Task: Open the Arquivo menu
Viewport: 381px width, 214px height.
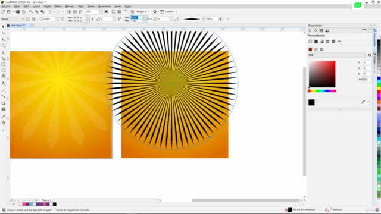Action: click(x=6, y=7)
